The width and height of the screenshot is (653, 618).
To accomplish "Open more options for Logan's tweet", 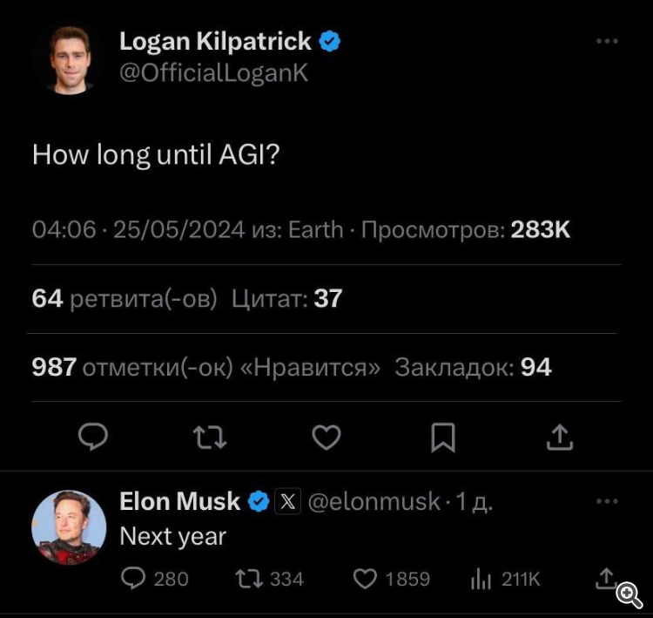I will 607,42.
